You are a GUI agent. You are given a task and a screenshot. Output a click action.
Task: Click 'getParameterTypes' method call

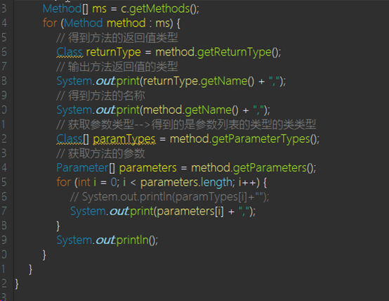tap(261, 139)
